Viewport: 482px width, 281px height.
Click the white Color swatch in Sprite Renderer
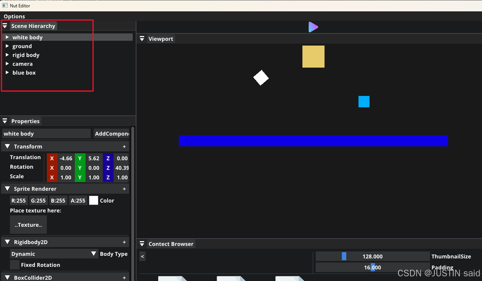[93, 201]
